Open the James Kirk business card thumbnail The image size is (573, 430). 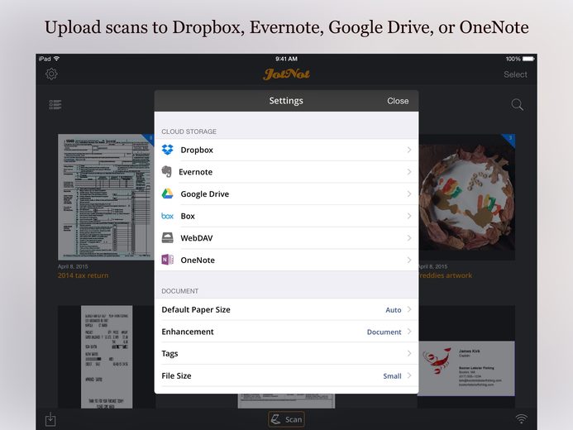466,368
